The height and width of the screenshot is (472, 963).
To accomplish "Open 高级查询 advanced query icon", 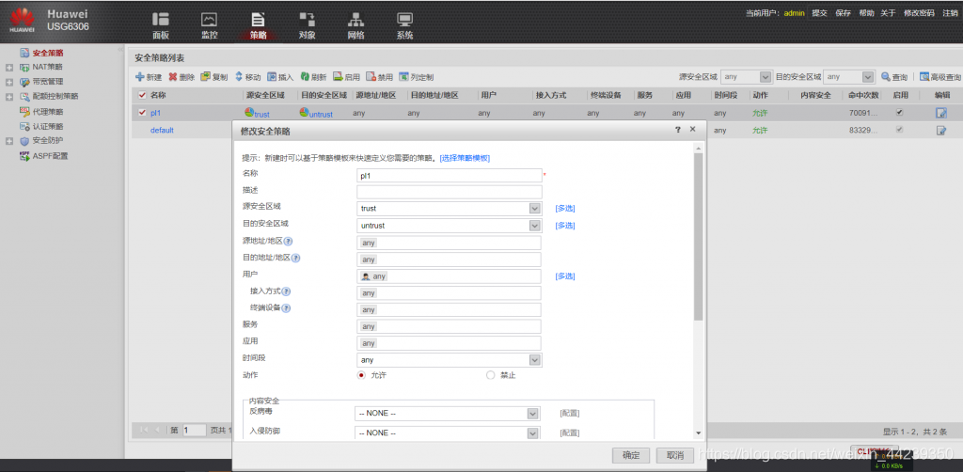I will [x=924, y=77].
